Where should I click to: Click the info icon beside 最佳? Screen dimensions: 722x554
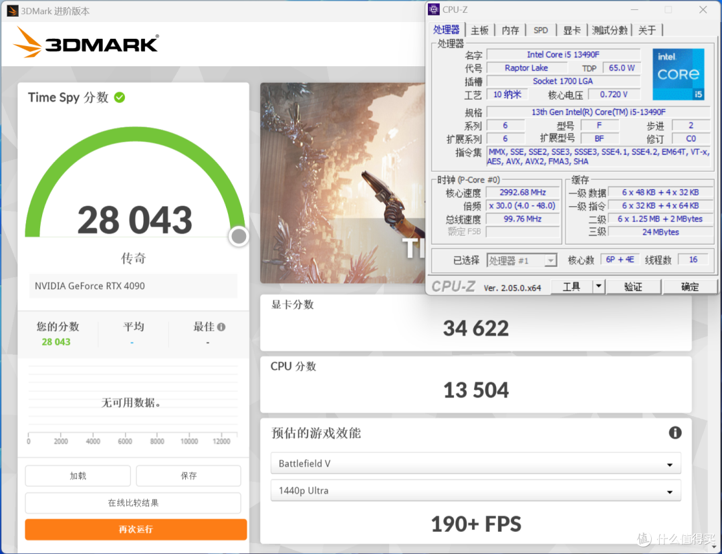pyautogui.click(x=221, y=327)
